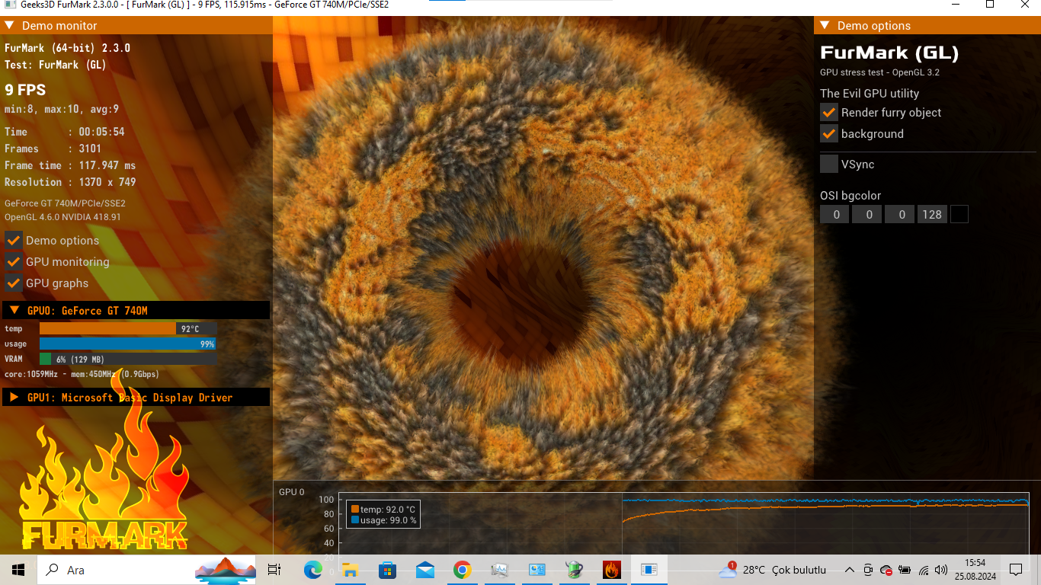
Task: Open the 28°C Çok bulutlu weather widget
Action: [x=773, y=570]
